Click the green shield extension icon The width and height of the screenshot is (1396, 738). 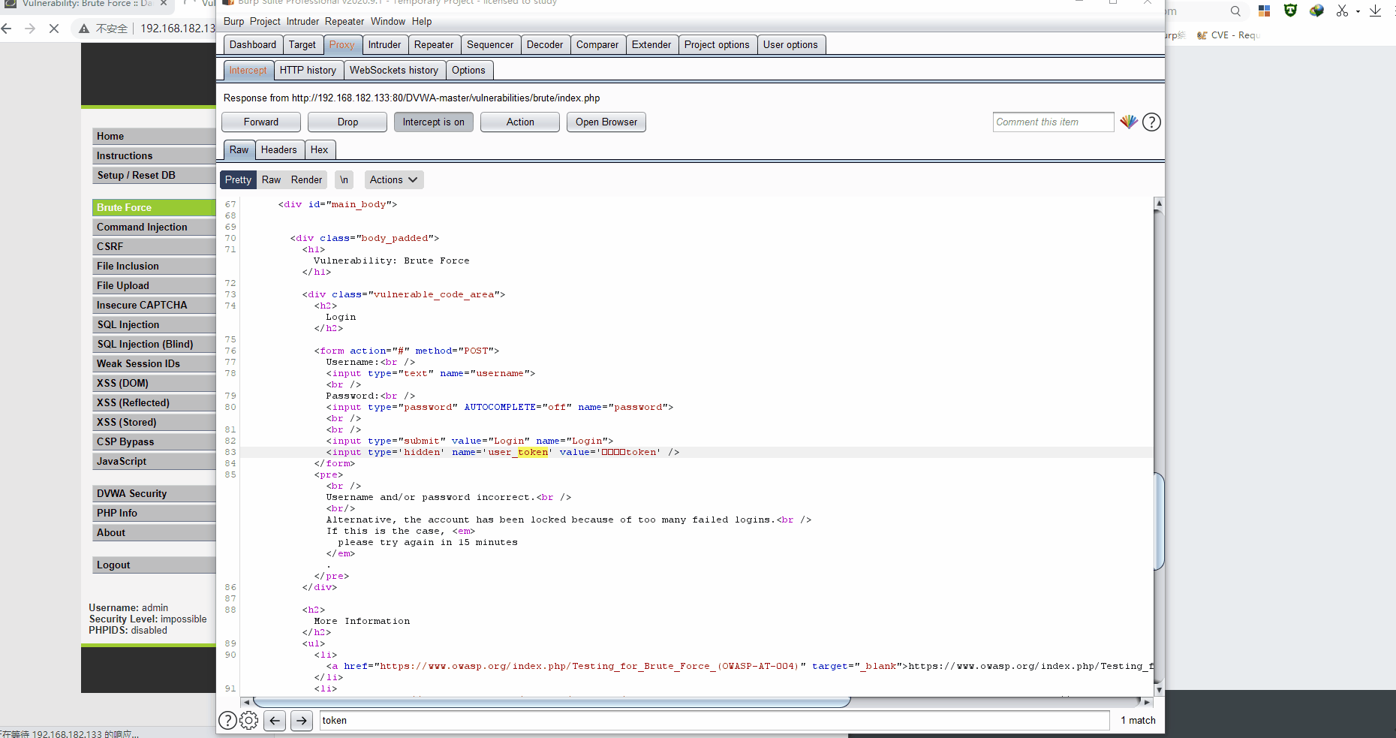click(x=1290, y=11)
